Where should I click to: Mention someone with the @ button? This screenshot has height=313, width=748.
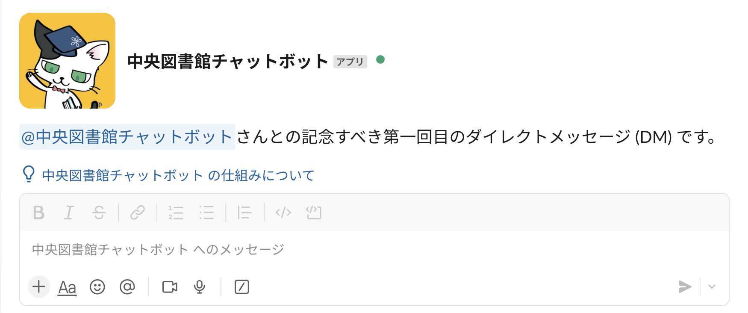[127, 287]
